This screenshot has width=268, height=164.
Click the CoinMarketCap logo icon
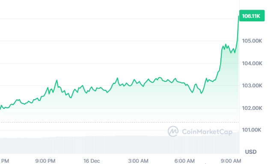point(173,131)
